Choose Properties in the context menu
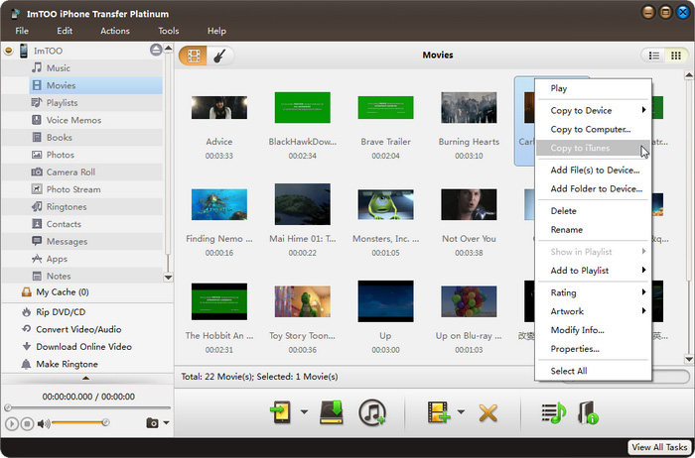Viewport: 695px width, 458px height. pyautogui.click(x=593, y=349)
